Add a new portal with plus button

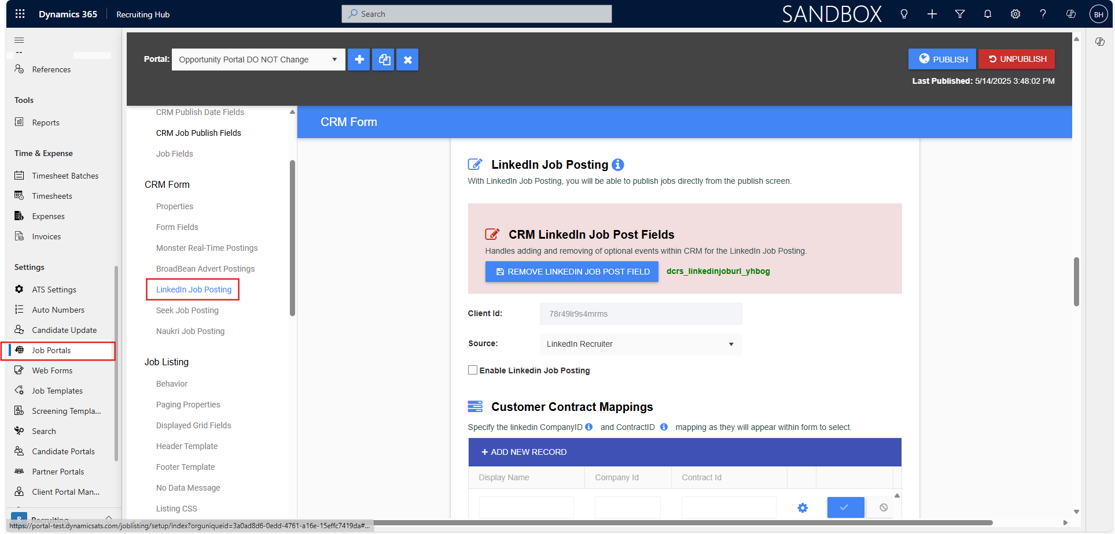[x=359, y=60]
